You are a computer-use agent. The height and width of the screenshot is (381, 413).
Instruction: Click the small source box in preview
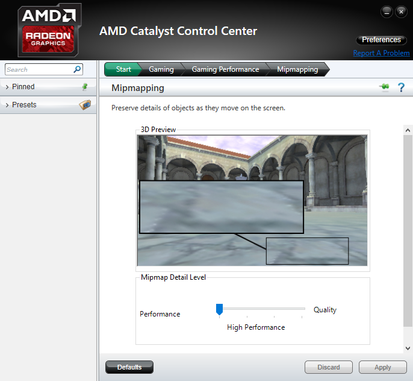click(x=307, y=251)
